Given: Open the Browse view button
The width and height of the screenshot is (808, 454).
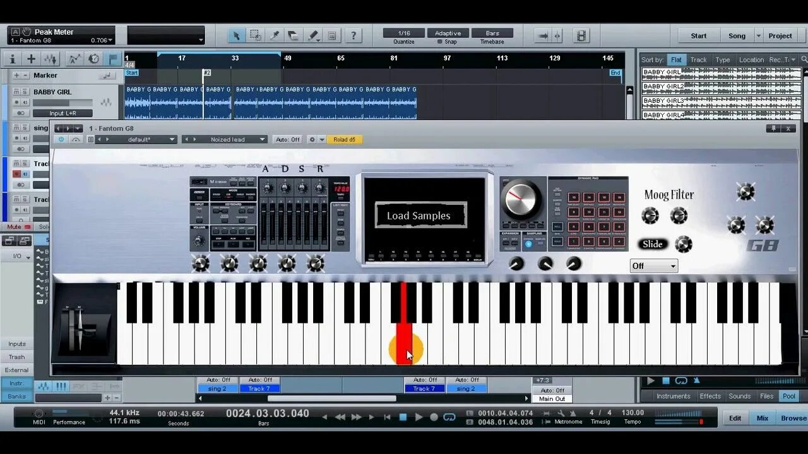Looking at the screenshot, I should coord(793,418).
